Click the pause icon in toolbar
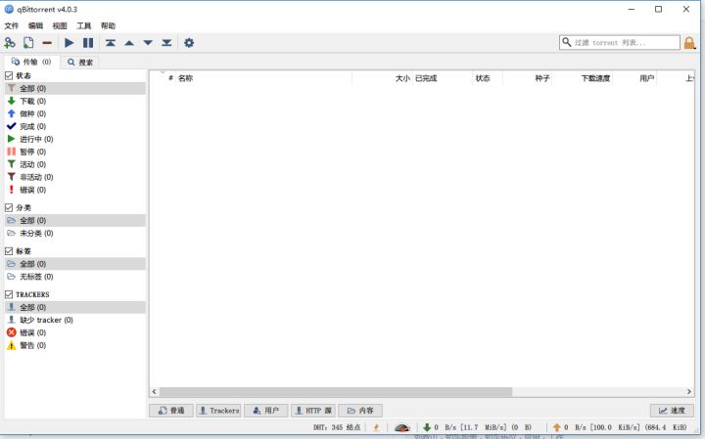The width and height of the screenshot is (705, 439). [x=88, y=43]
